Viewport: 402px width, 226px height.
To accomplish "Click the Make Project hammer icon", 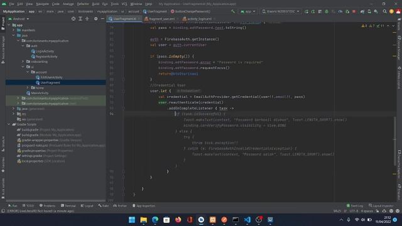I will [x=233, y=11].
